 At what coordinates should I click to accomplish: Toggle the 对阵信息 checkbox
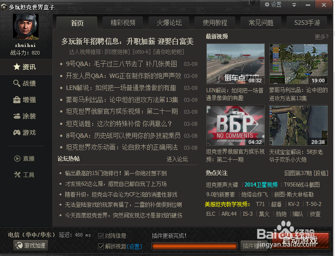coord(101,236)
